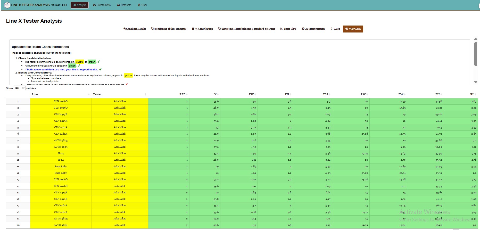
Task: Sort table by RL column
Action: tap(461, 94)
